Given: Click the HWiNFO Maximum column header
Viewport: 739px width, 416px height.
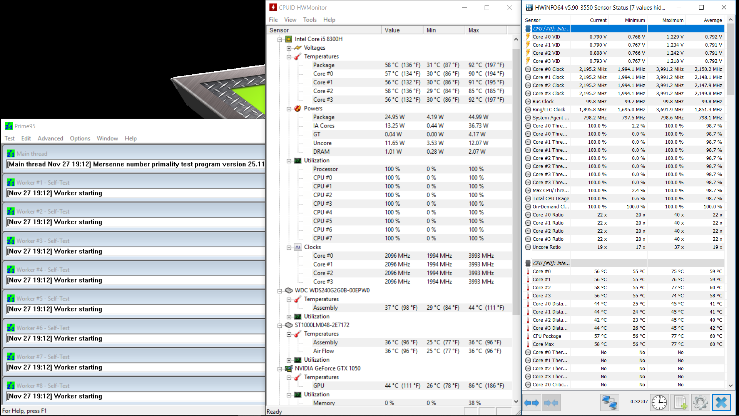Looking at the screenshot, I should click(x=667, y=20).
